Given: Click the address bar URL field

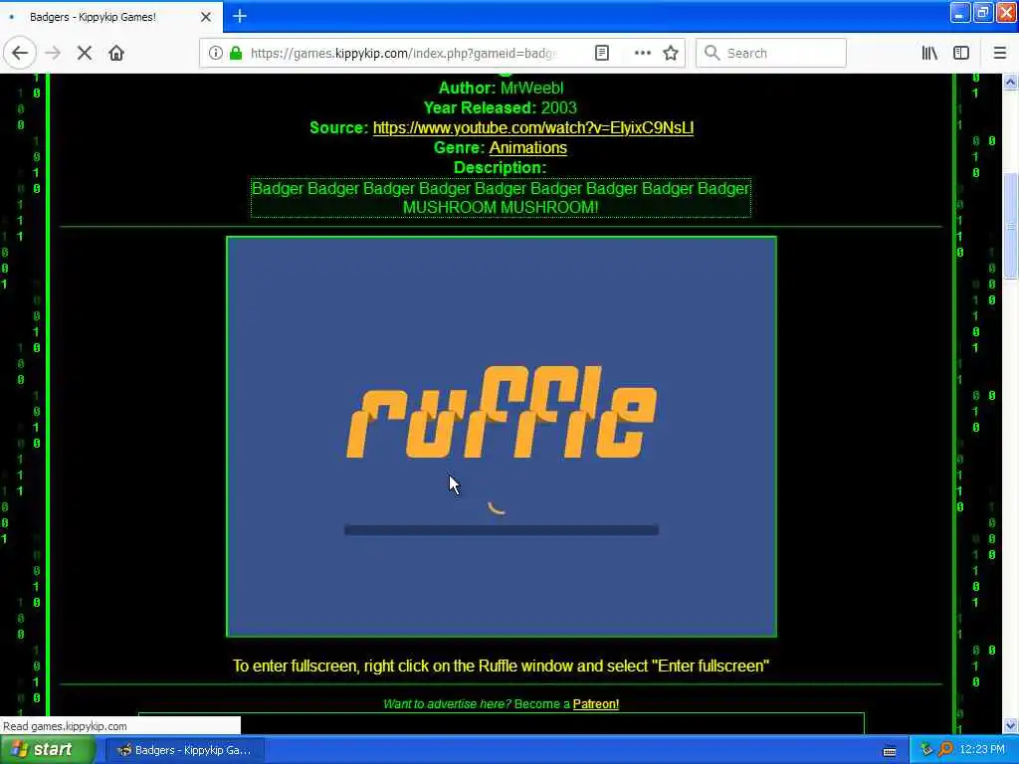Looking at the screenshot, I should (403, 53).
